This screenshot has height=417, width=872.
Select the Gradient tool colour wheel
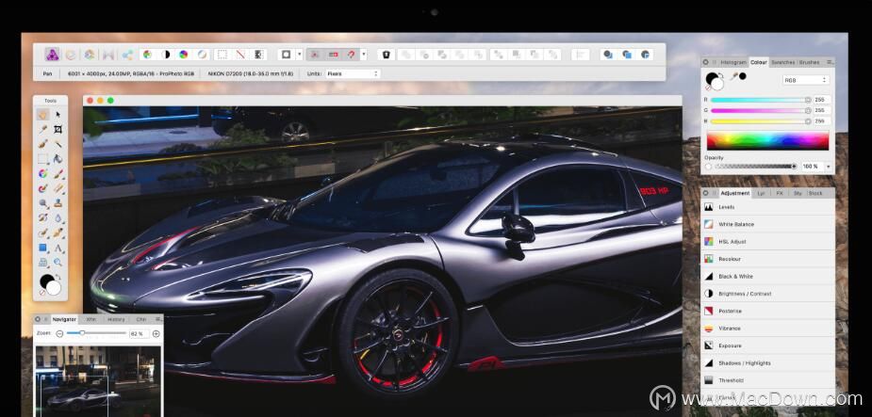pyautogui.click(x=42, y=174)
